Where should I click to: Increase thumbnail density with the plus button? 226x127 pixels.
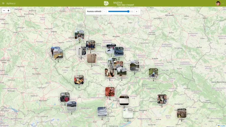pyautogui.click(x=137, y=11)
